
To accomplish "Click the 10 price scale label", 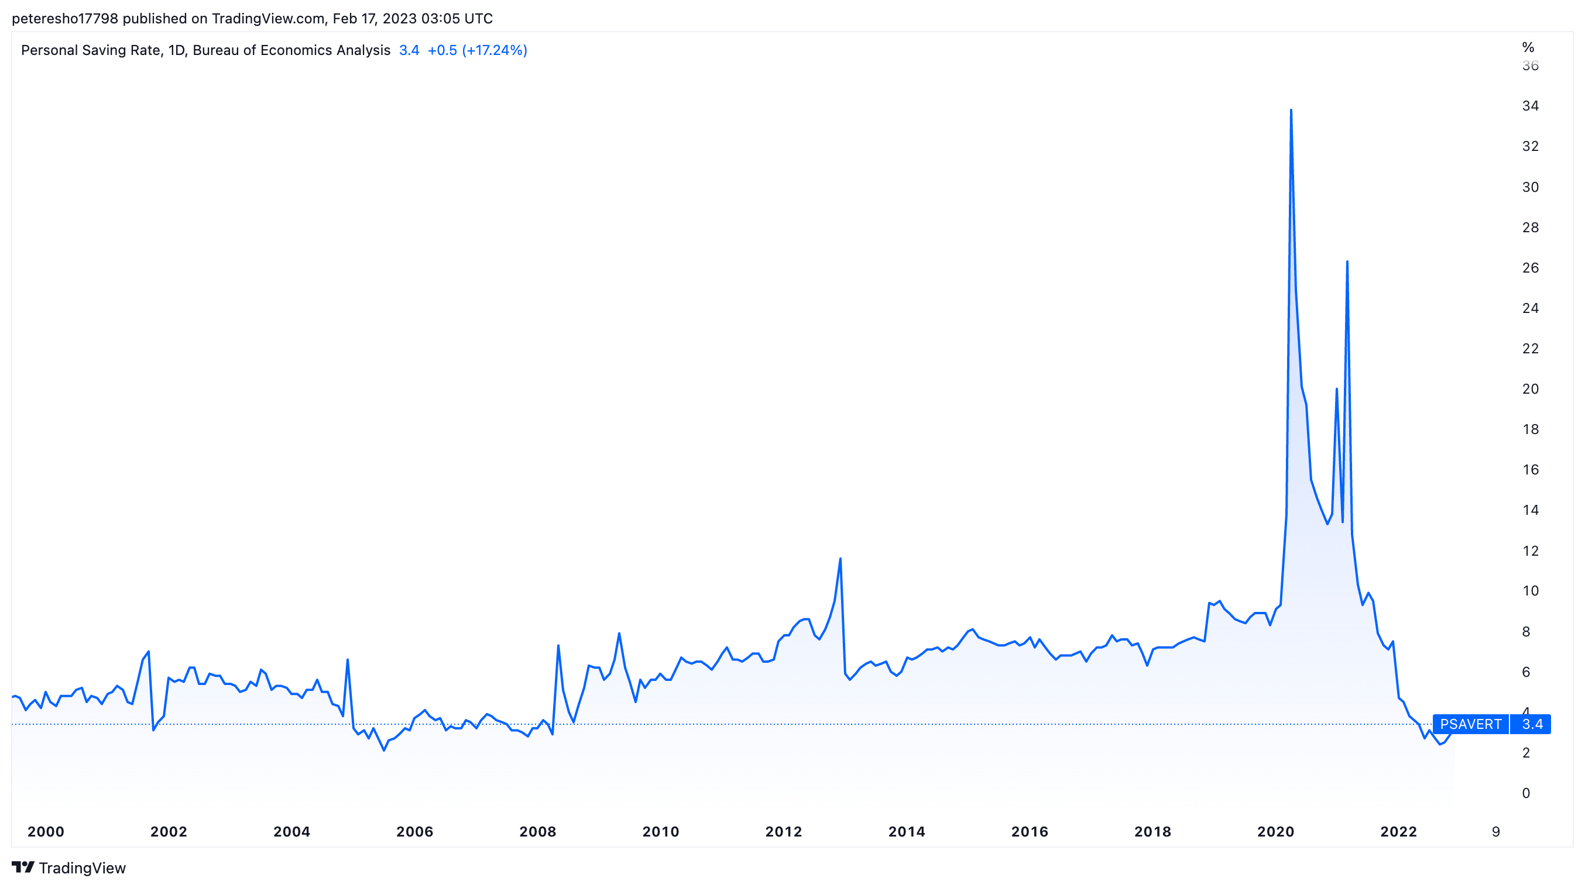I will tap(1529, 590).
